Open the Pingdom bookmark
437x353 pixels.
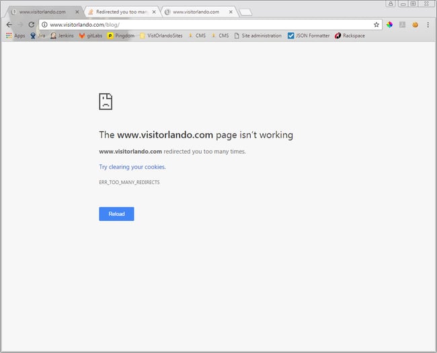[121, 36]
